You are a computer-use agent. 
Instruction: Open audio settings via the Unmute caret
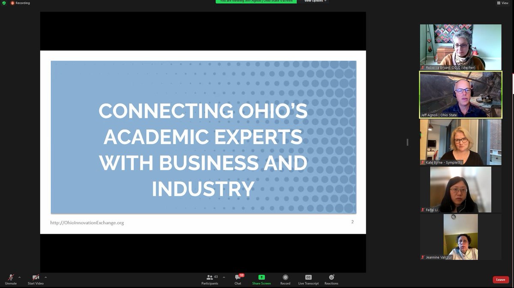coord(19,277)
